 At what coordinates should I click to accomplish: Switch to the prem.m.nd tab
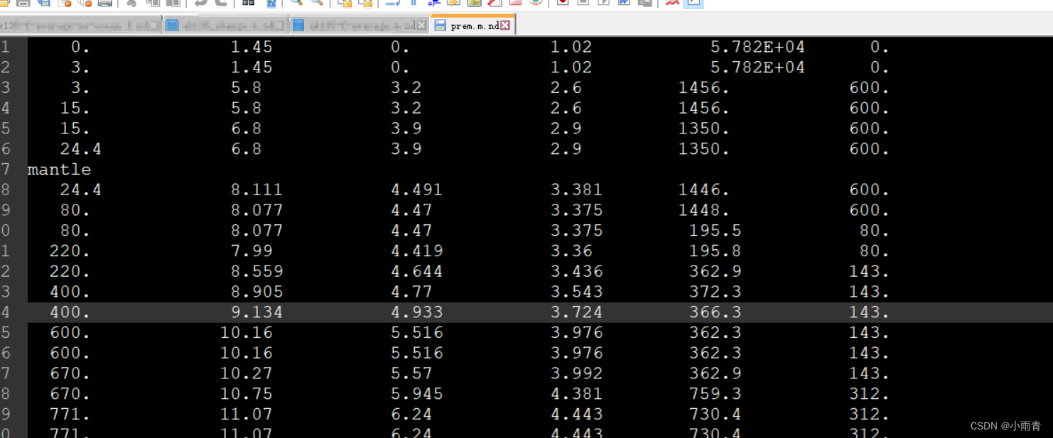click(x=473, y=26)
